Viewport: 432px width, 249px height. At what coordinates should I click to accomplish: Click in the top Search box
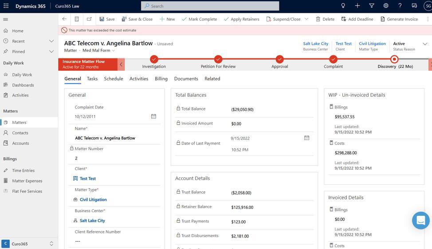210,6
